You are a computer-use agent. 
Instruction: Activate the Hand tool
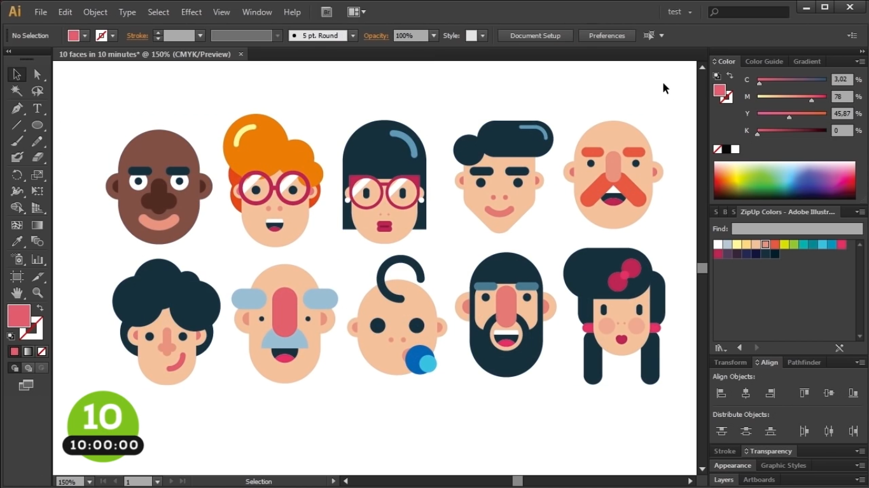coord(17,293)
